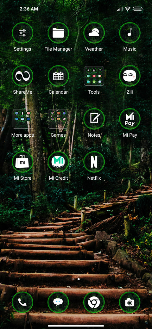Tap the 2:36 AM clock
Screen dimensions: 152x329
pyautogui.click(x=29, y=9)
